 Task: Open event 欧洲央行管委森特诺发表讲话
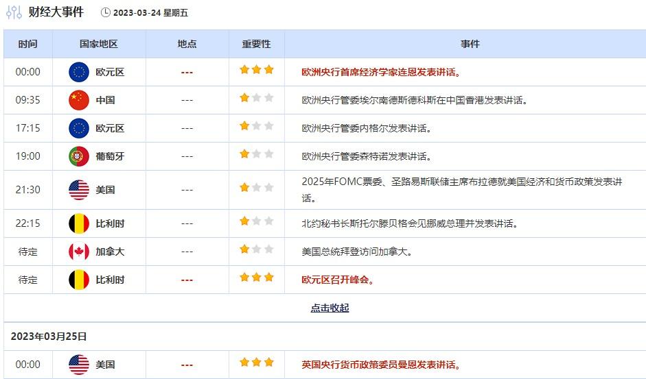367,156
